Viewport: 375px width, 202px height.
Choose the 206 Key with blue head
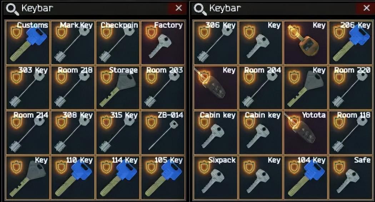[351, 42]
